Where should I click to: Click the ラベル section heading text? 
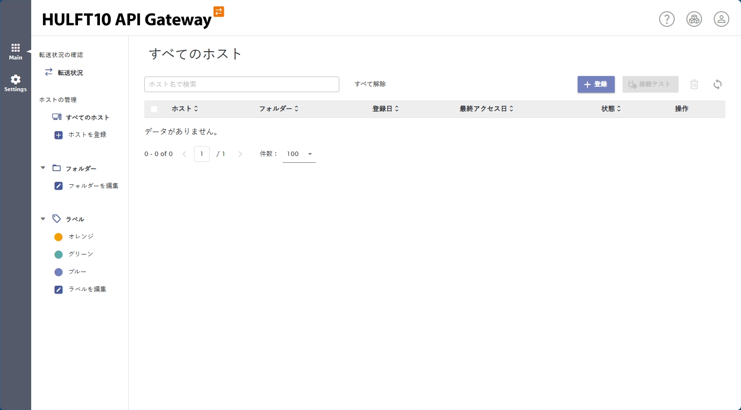pyautogui.click(x=75, y=219)
